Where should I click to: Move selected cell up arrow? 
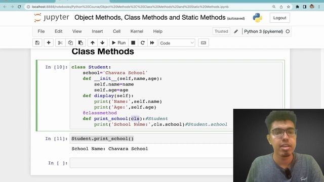point(92,42)
